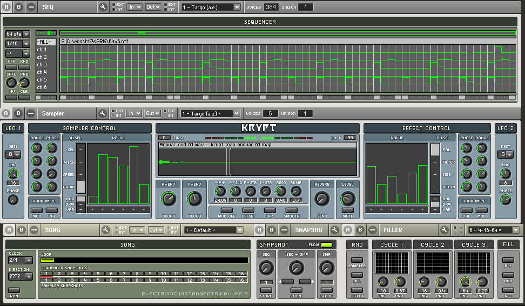Select the B button in SNAPSHOT header
The width and height of the screenshot is (525, 306).
pos(272,230)
